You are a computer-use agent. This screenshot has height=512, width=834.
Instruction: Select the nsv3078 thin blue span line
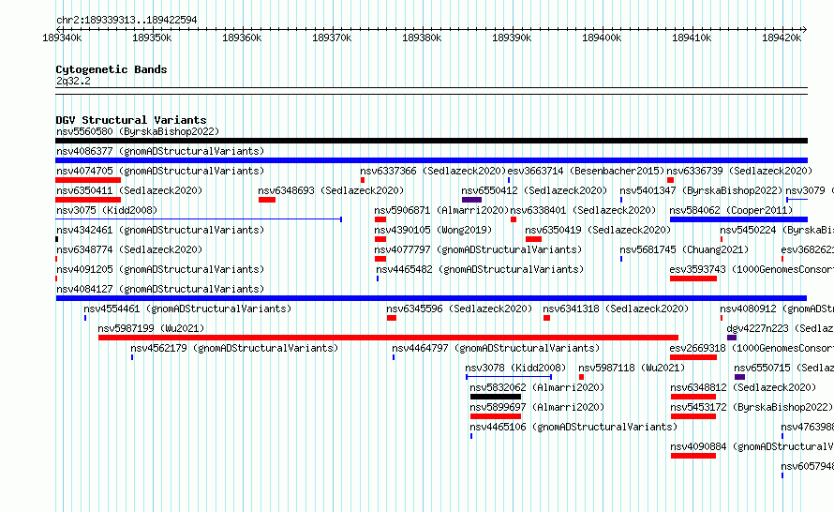pyautogui.click(x=509, y=377)
